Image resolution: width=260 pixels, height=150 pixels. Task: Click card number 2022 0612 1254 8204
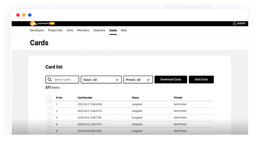[x=90, y=104]
